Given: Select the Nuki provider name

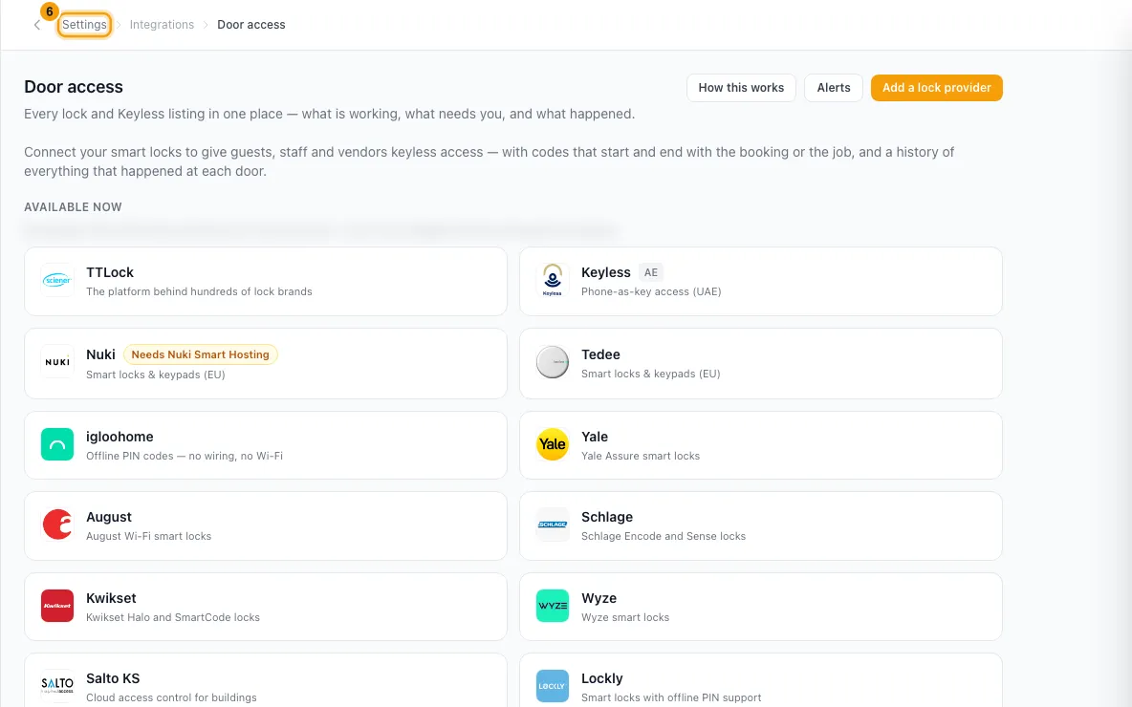Looking at the screenshot, I should [100, 354].
